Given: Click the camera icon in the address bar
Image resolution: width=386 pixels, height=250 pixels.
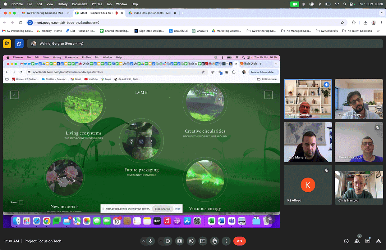Looking at the screenshot, I should [x=30, y=23].
